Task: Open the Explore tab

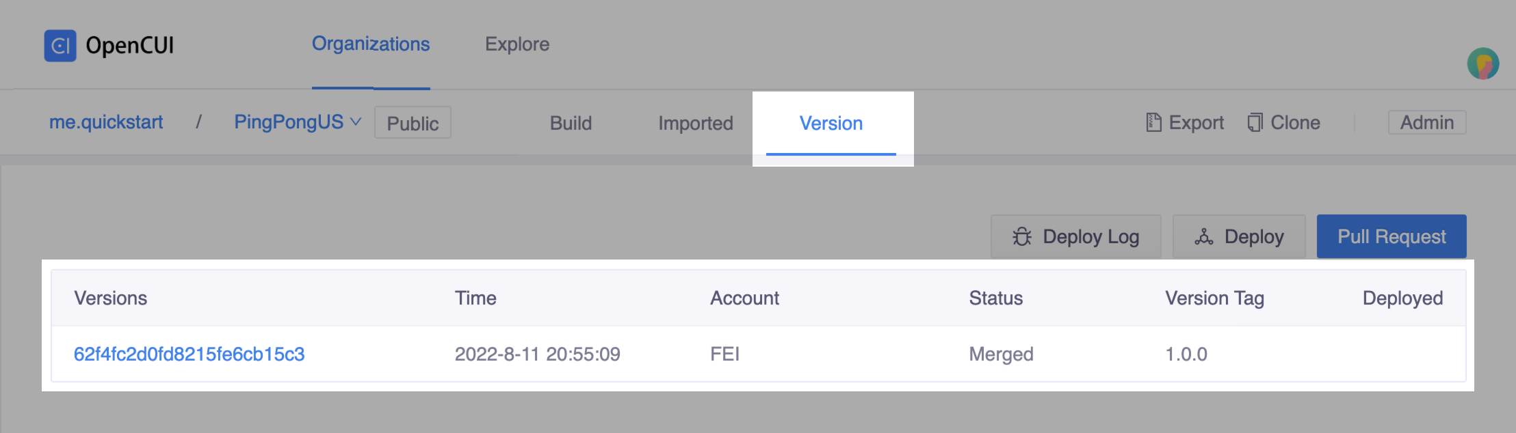Action: click(x=517, y=44)
